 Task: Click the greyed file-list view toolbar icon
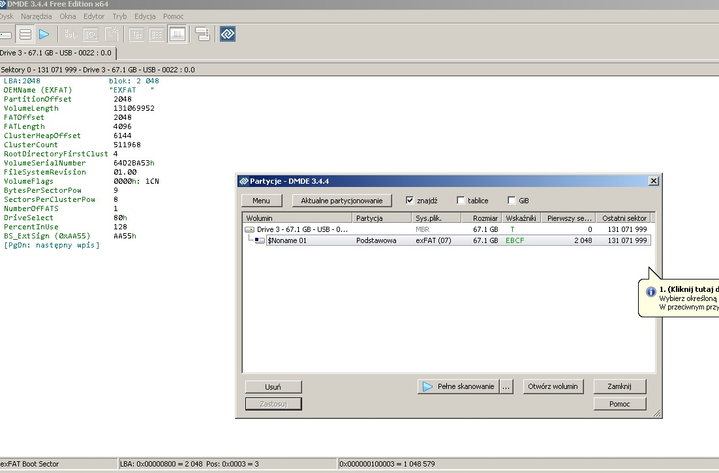pyautogui.click(x=157, y=35)
